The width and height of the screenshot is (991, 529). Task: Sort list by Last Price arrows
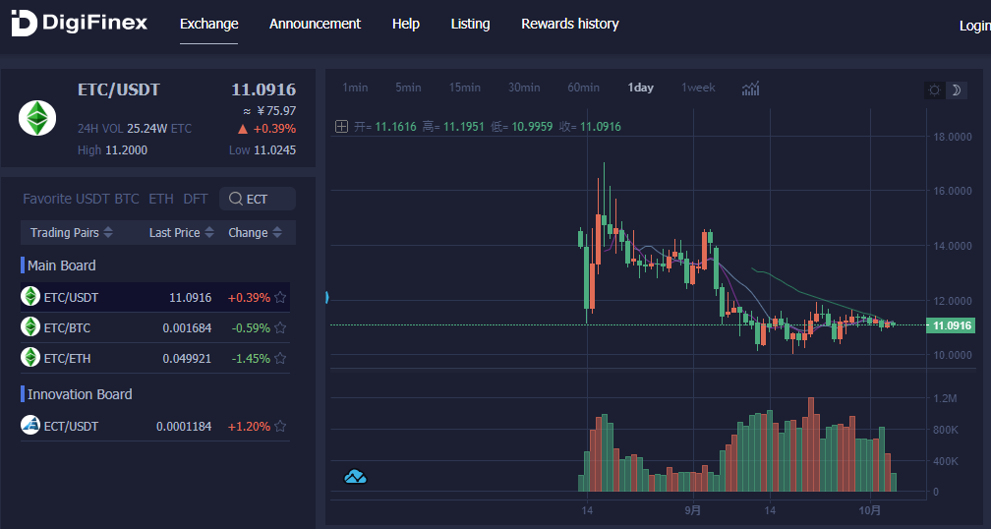pos(208,233)
